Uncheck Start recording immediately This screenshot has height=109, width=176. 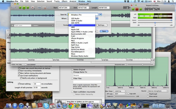pyautogui.click(x=19, y=71)
